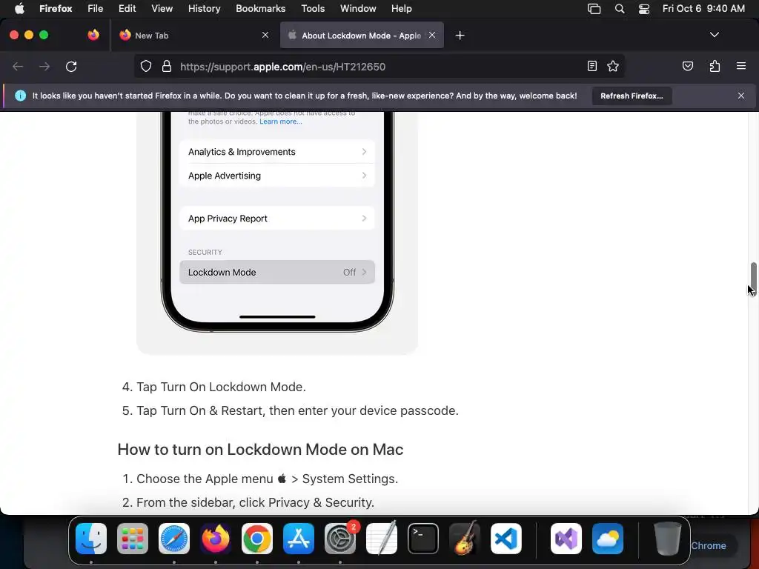This screenshot has height=569, width=759.
Task: Open the File menu
Action: pyautogui.click(x=95, y=8)
